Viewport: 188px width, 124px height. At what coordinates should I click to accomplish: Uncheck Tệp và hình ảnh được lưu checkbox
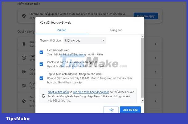tap(41, 78)
